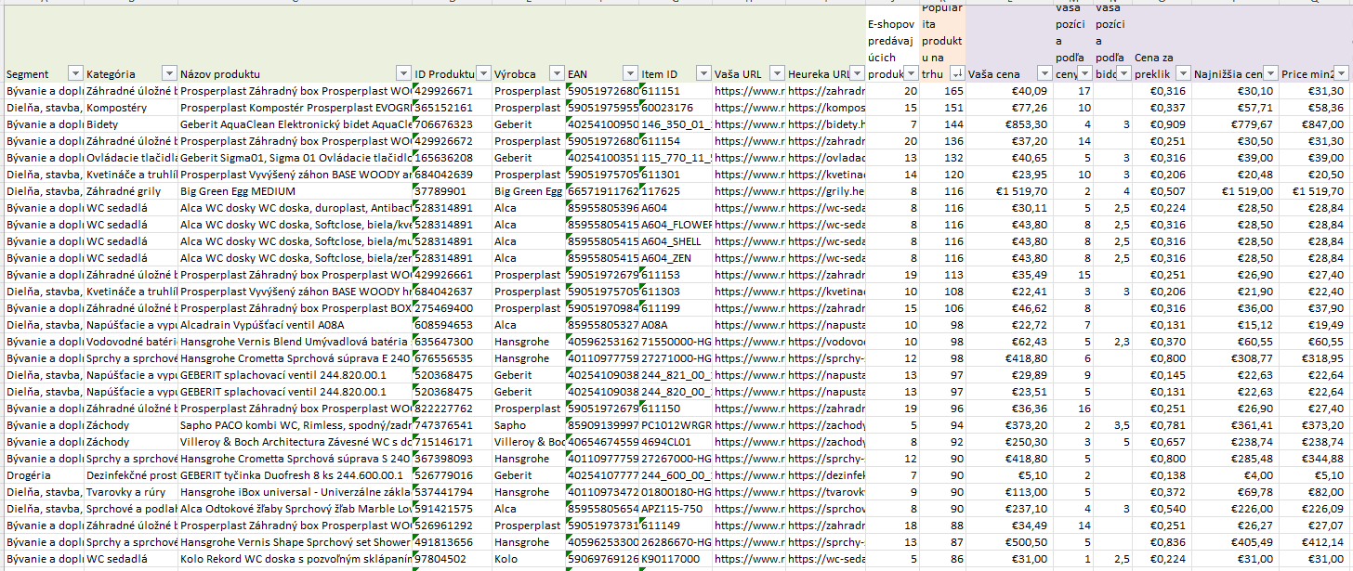The width and height of the screenshot is (1353, 571).
Task: Open the Kategória column filter dropdown
Action: click(x=168, y=73)
